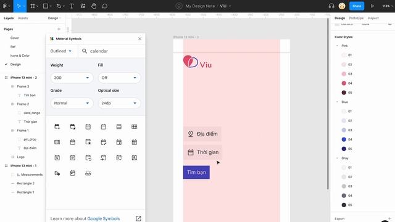Select the event repeat calendar icon
395x222 pixels.
point(88,158)
